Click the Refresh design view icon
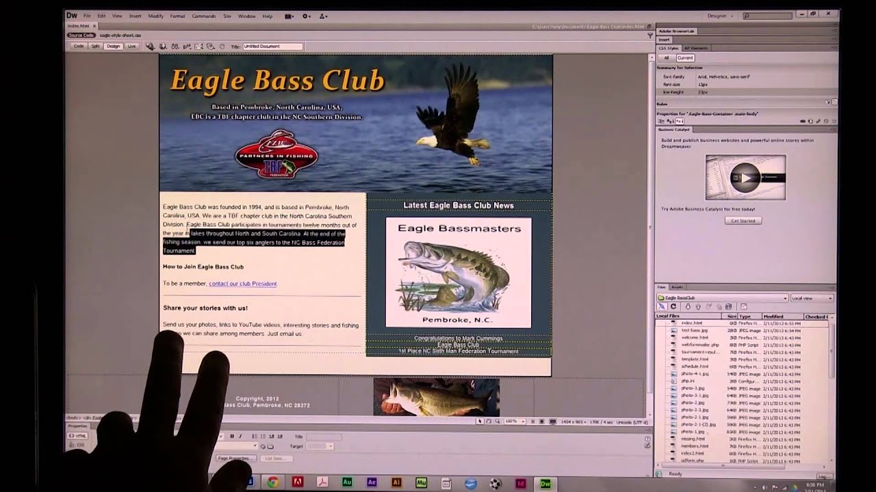Screen dimensions: 876x492 tap(222, 46)
